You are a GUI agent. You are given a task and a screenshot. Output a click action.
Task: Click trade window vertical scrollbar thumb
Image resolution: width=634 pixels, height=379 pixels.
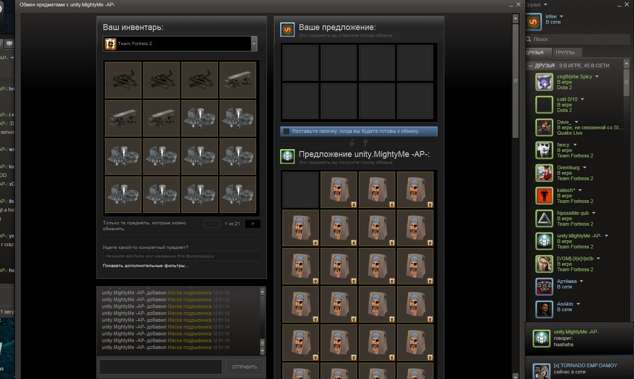point(515,80)
